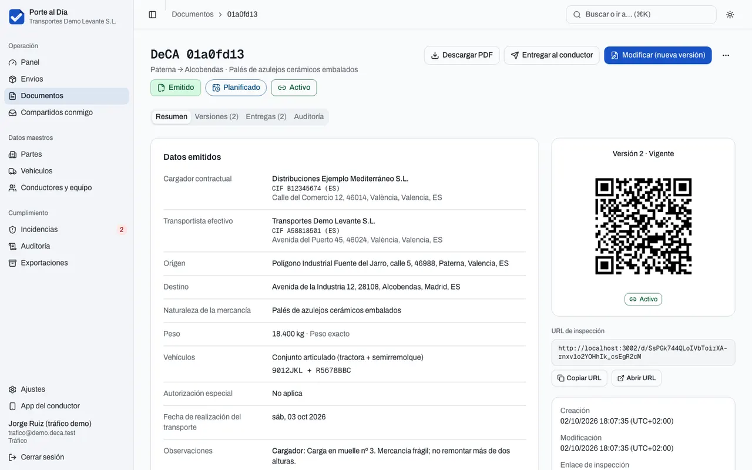
Task: Open Exportaciones section
Action: click(x=66, y=263)
